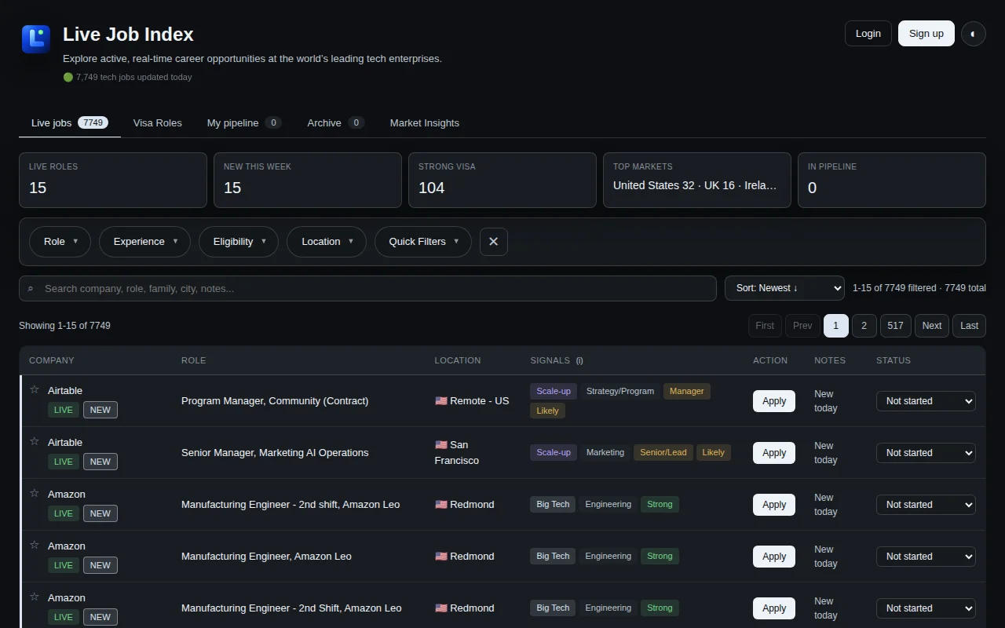This screenshot has height=628, width=1005.
Task: Click the LOCATION column header
Action: tap(458, 360)
